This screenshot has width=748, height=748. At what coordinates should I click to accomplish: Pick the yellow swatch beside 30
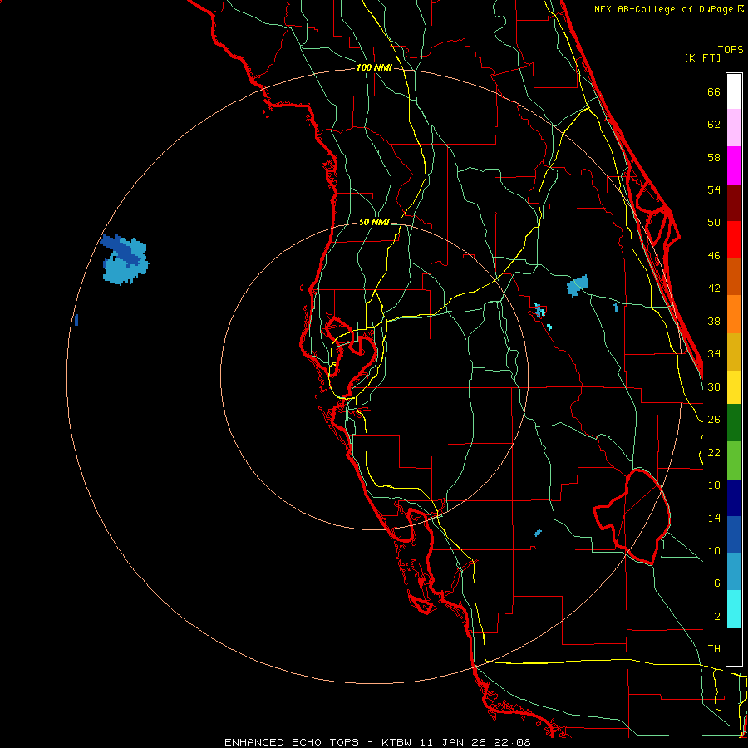tap(734, 386)
